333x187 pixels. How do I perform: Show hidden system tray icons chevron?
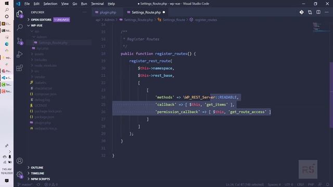[x=9, y=152]
